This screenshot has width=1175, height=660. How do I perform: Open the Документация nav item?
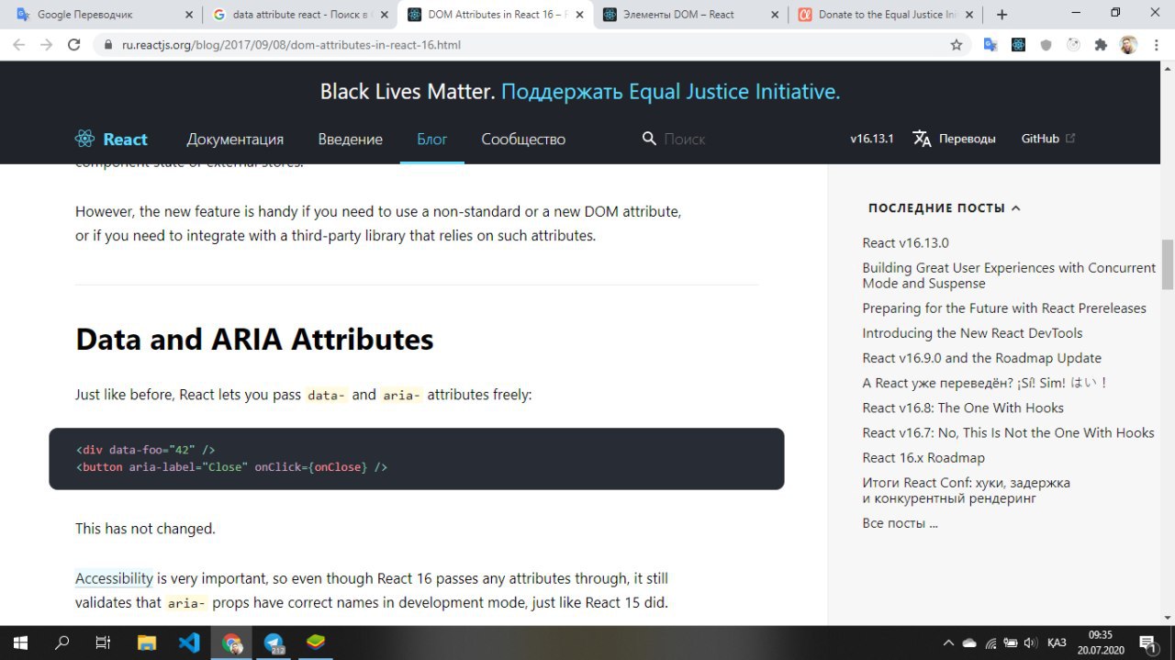point(235,140)
